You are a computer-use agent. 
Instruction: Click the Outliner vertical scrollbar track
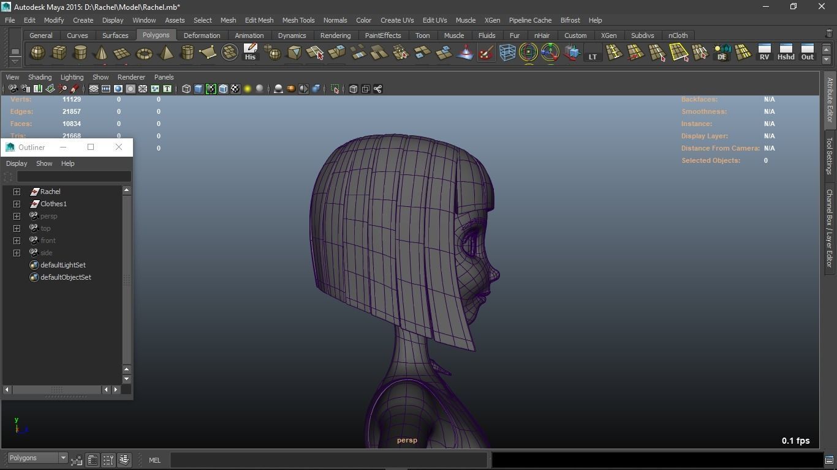pyautogui.click(x=127, y=279)
